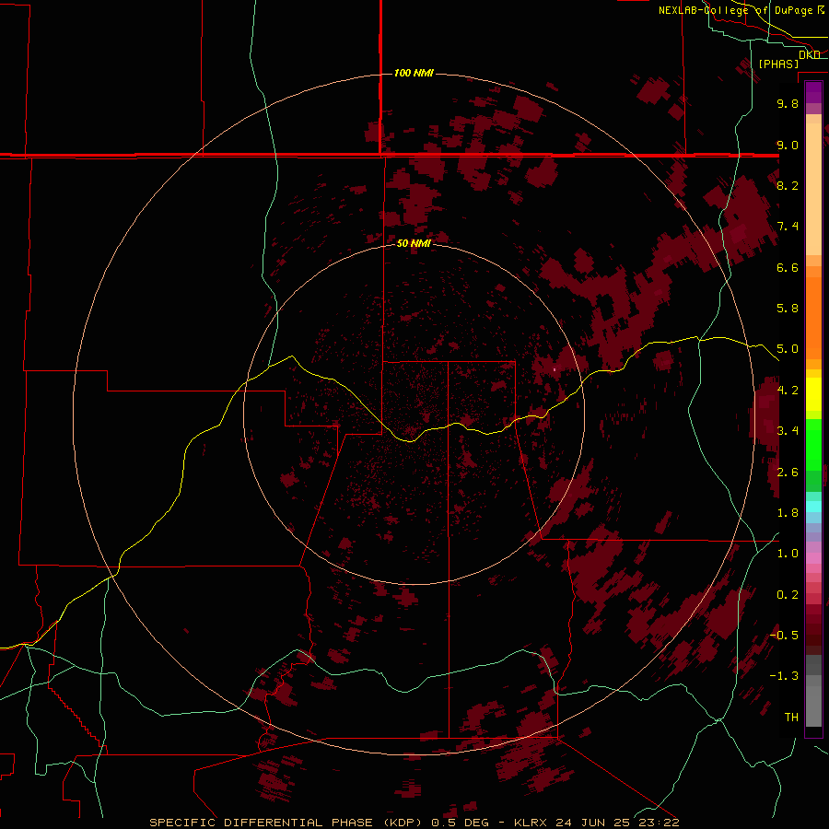
Task: Select the 9.8 value on the color scale
Action: point(788,103)
